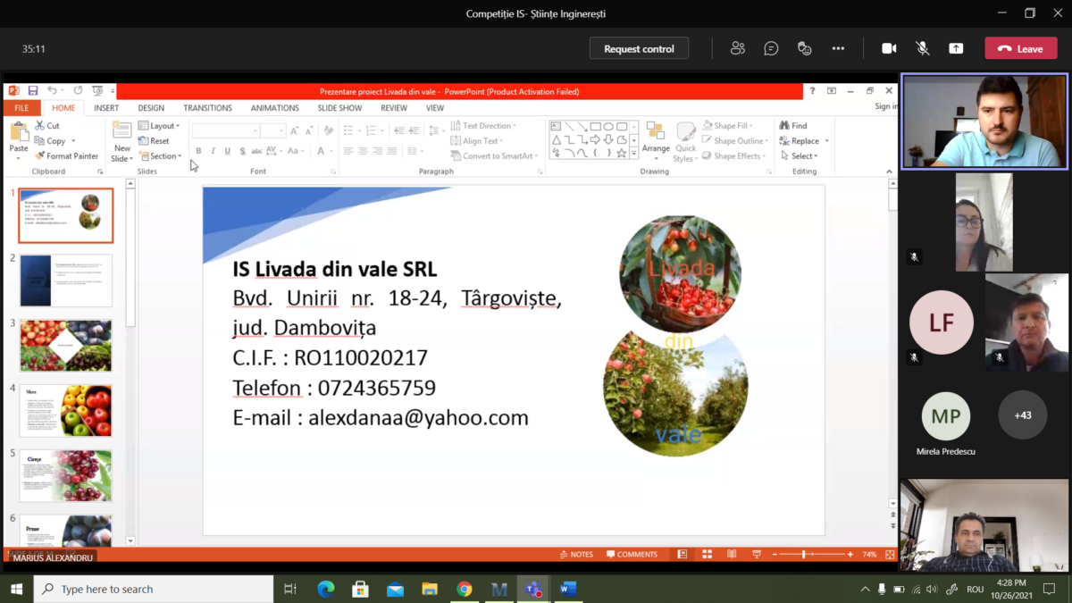Open the reactions icon in Teams
This screenshot has width=1072, height=603.
pyautogui.click(x=804, y=48)
